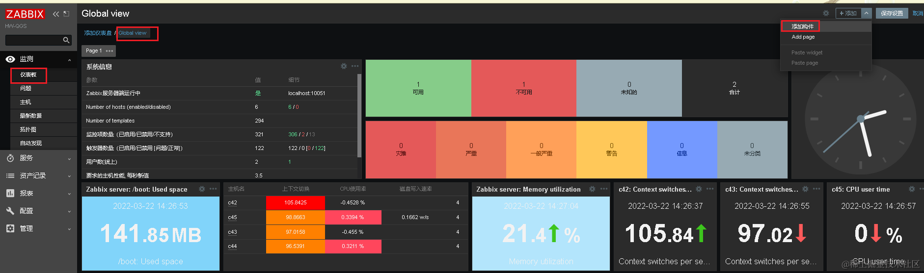Viewport: 924px width, 273px height.
Task: Expand the 服务 menu section
Action: tap(69, 159)
